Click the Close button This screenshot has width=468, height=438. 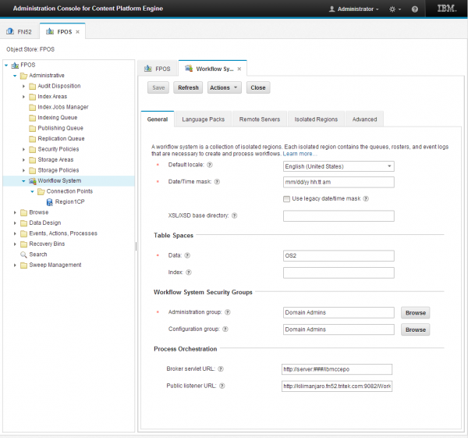[258, 88]
